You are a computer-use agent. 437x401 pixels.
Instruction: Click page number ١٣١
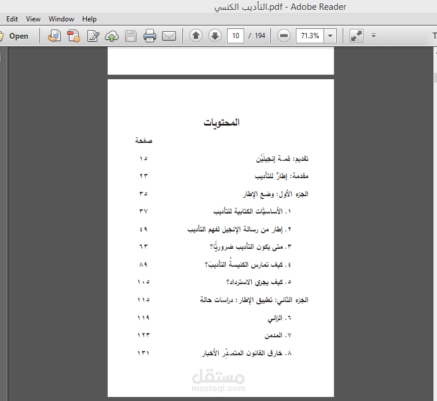click(144, 353)
